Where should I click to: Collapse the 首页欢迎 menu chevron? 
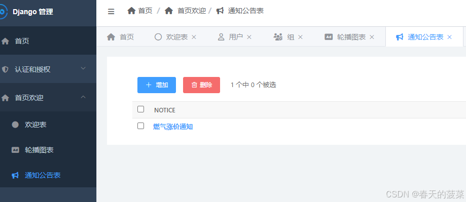pyautogui.click(x=83, y=97)
